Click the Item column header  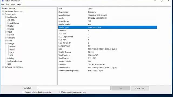[60, 9]
